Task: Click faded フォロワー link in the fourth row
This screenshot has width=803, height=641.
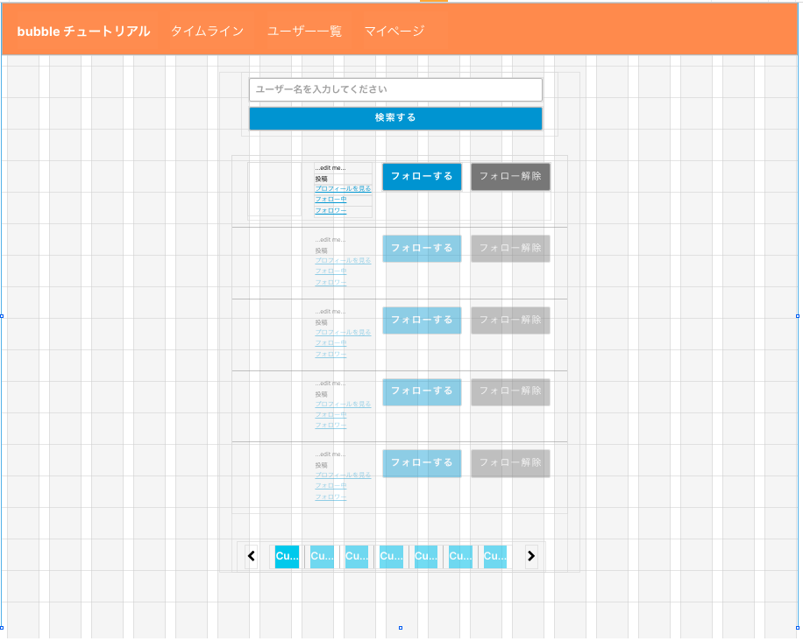Action: 330,426
